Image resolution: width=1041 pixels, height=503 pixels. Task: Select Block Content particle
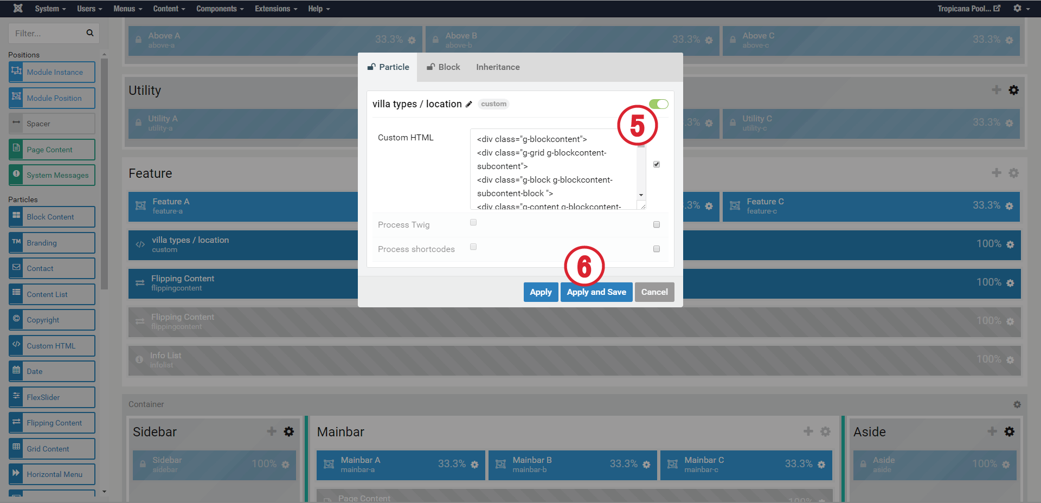[52, 217]
